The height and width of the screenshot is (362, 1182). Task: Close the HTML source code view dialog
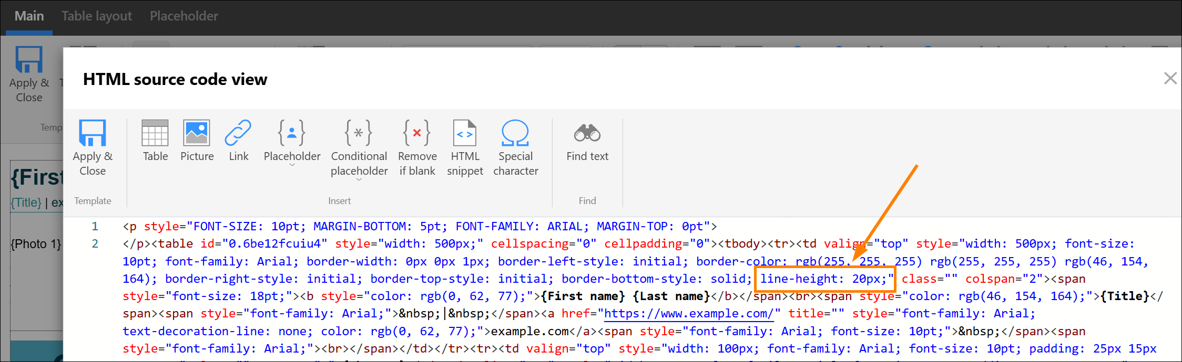pyautogui.click(x=1170, y=79)
